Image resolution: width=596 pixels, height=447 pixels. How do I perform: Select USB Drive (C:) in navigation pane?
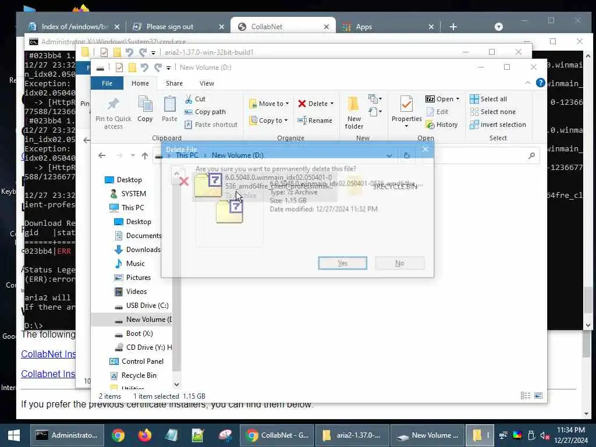(141, 306)
